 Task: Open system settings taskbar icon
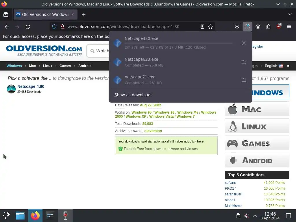point(50,216)
